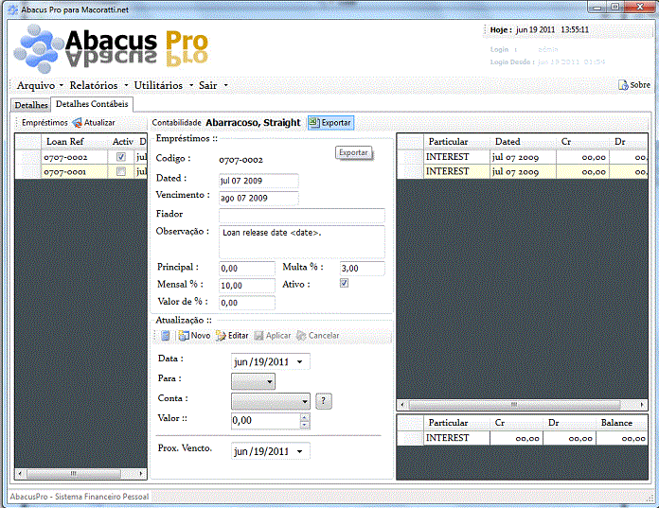The height and width of the screenshot is (508, 659).
Task: Select loan row 0707-0001
Action: coord(80,171)
